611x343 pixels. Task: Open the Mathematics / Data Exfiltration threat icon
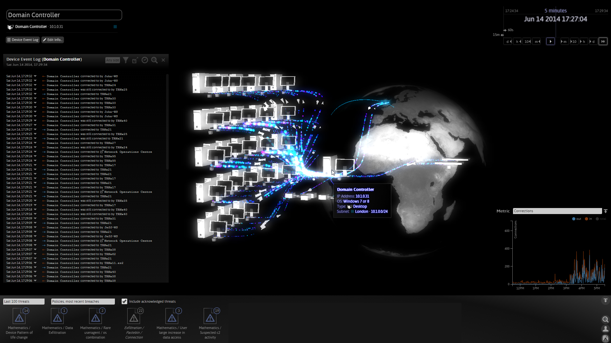[x=57, y=317]
